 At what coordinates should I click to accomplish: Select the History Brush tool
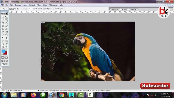pos(7,29)
